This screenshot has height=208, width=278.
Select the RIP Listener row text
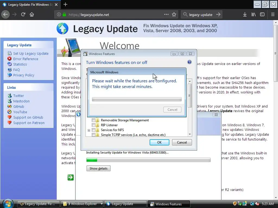tap(109, 125)
